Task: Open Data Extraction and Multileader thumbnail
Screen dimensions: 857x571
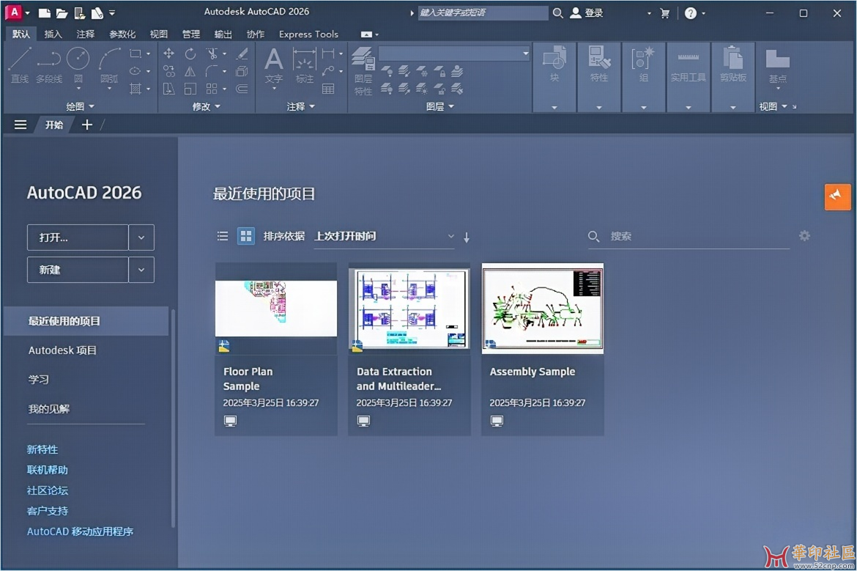Action: coord(409,308)
